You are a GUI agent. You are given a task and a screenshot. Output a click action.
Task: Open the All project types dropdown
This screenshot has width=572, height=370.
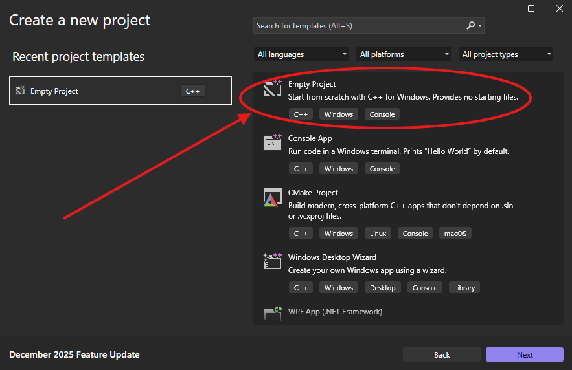506,54
